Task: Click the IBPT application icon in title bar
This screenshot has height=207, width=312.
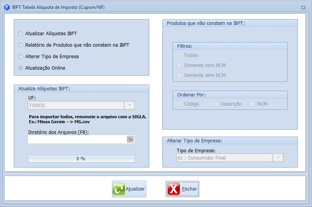Action: tap(6, 7)
